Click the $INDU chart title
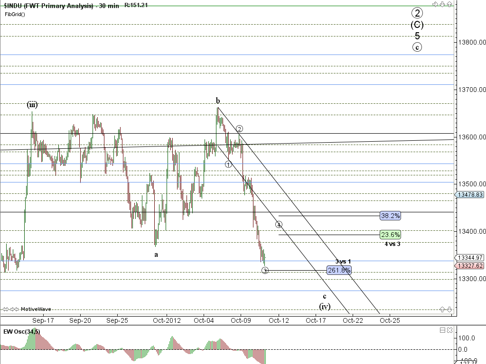The height and width of the screenshot is (364, 486). (48, 5)
